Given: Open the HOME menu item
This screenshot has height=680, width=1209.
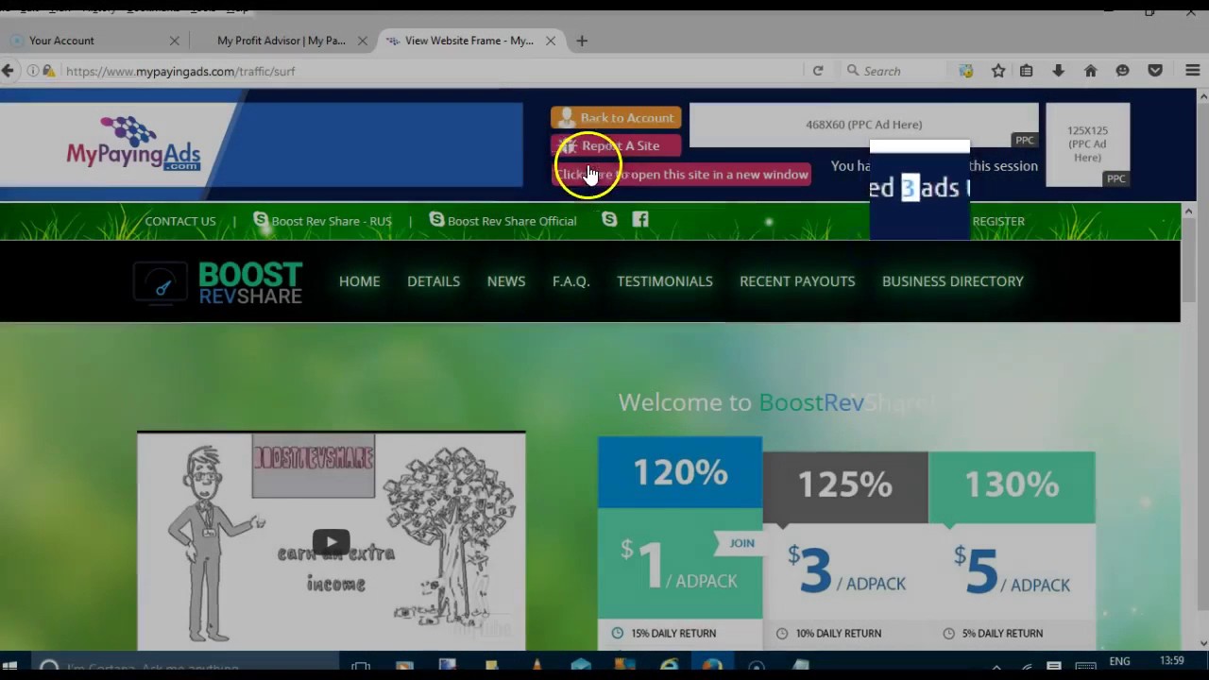Looking at the screenshot, I should [360, 281].
